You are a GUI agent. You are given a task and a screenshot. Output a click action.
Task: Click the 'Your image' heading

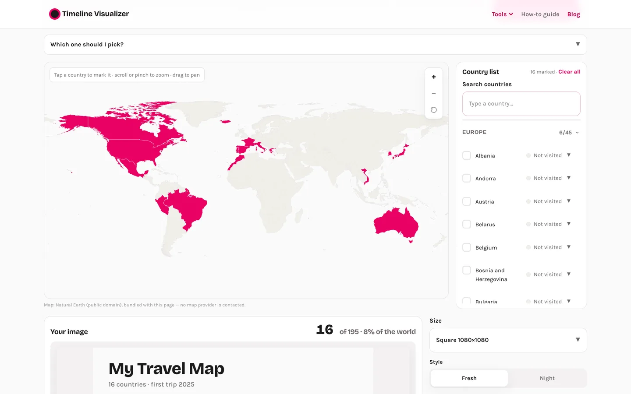point(69,332)
